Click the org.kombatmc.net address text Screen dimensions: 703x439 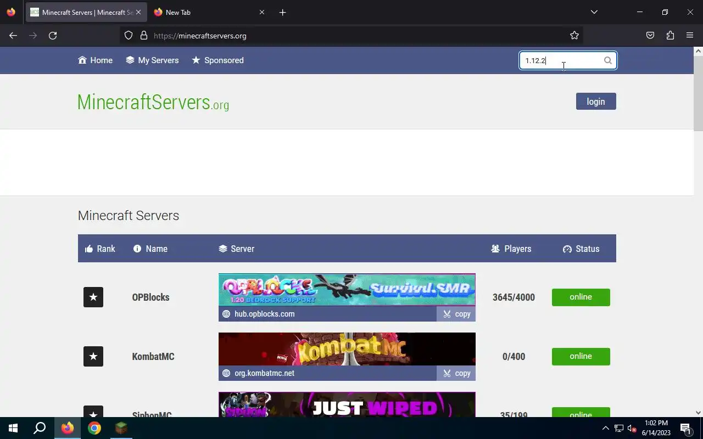[x=265, y=373]
